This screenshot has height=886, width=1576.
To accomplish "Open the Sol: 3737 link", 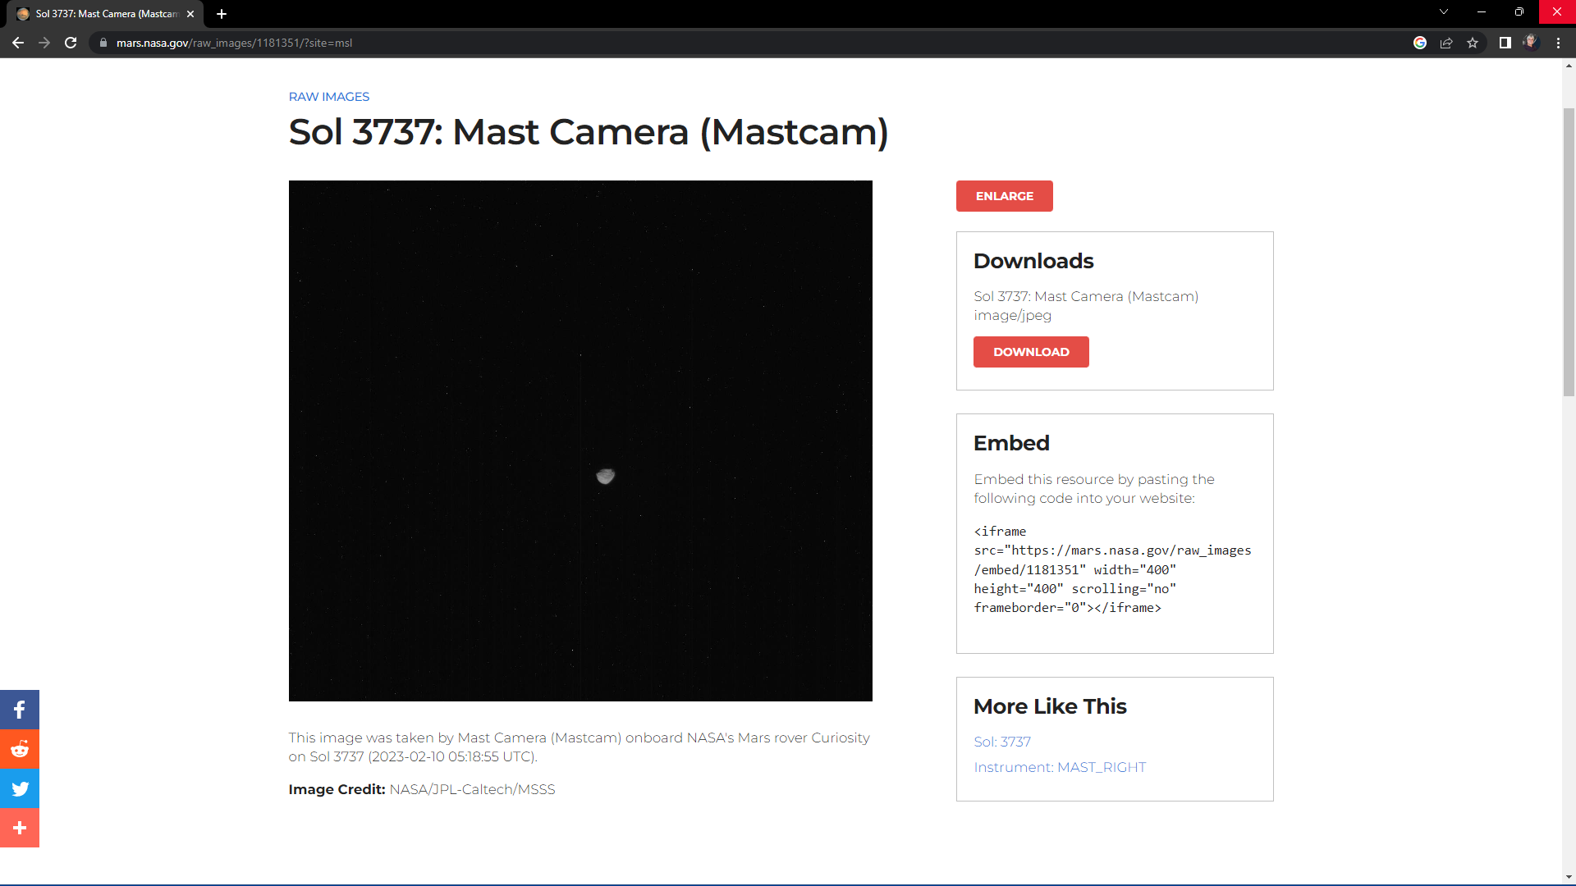I will click(1002, 742).
